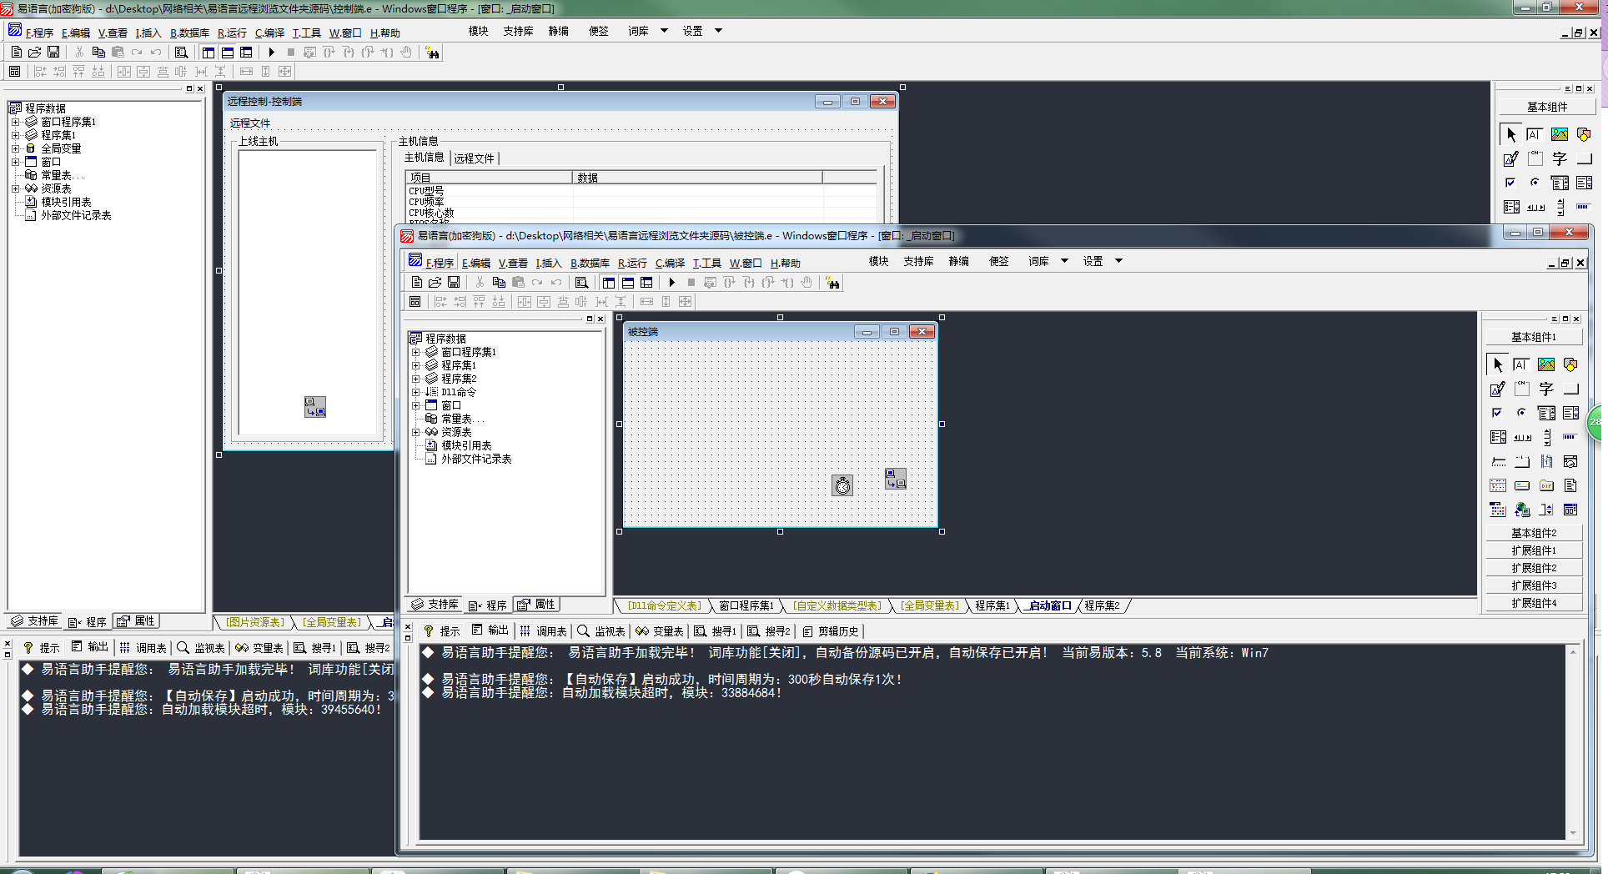Viewport: 1608px width, 874px height.
Task: Select horizontal scrollbar component in front box
Action: click(1522, 437)
